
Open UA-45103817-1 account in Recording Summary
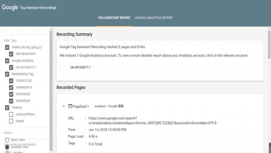[80, 67]
